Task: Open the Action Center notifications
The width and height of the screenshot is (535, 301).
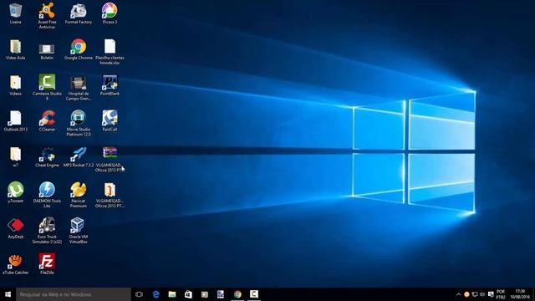Action: pos(491,294)
